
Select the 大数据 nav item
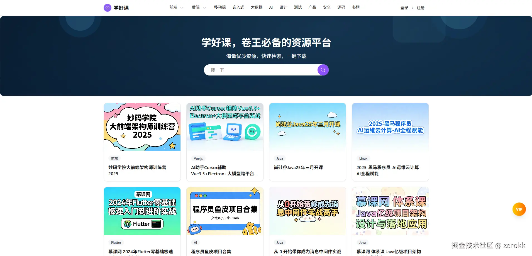tap(257, 7)
